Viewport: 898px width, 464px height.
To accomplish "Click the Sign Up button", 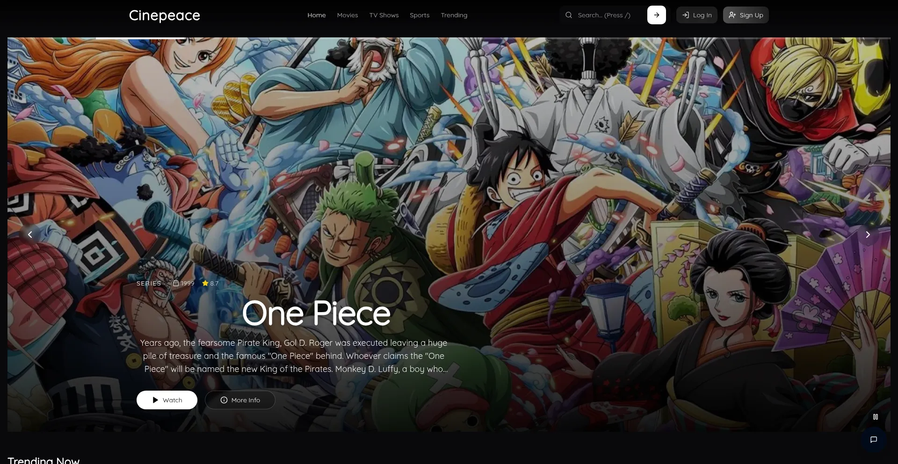I will pos(746,15).
